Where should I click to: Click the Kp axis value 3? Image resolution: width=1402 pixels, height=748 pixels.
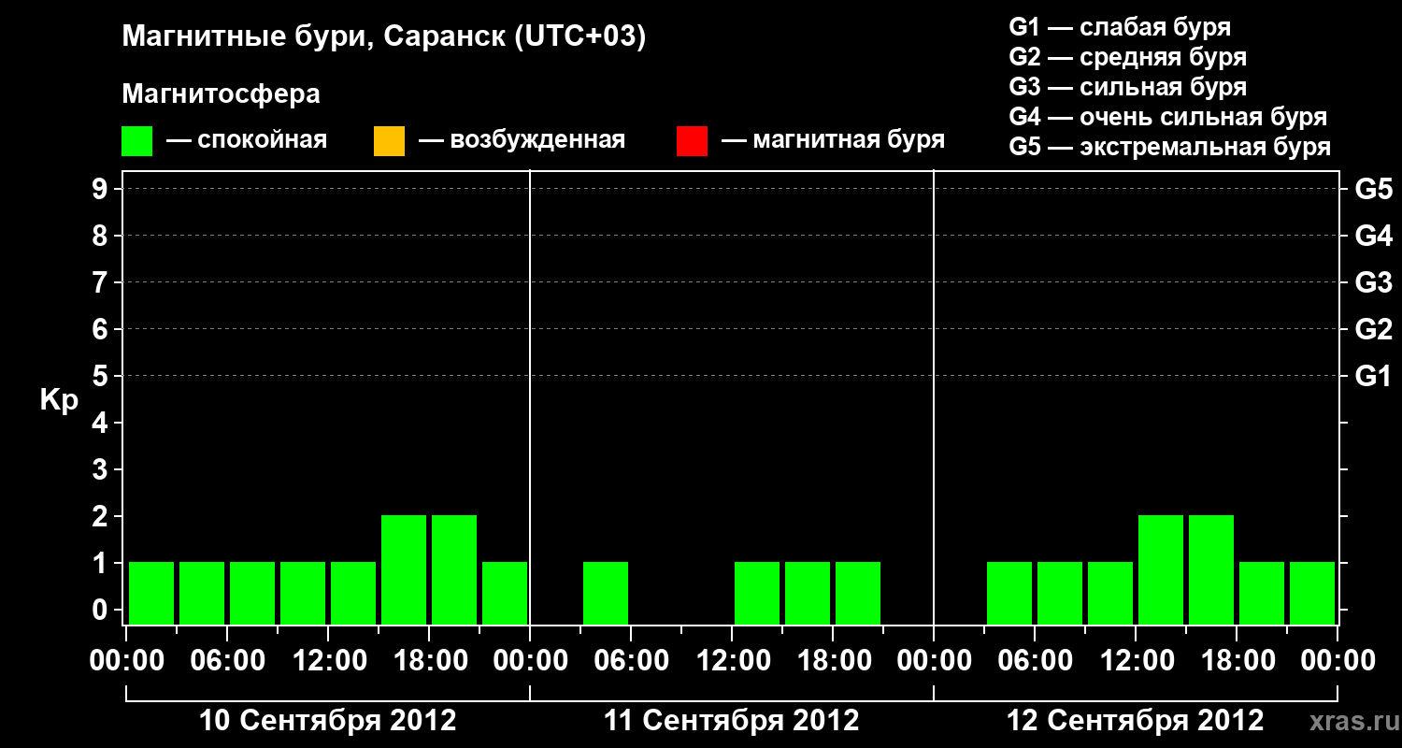[102, 469]
